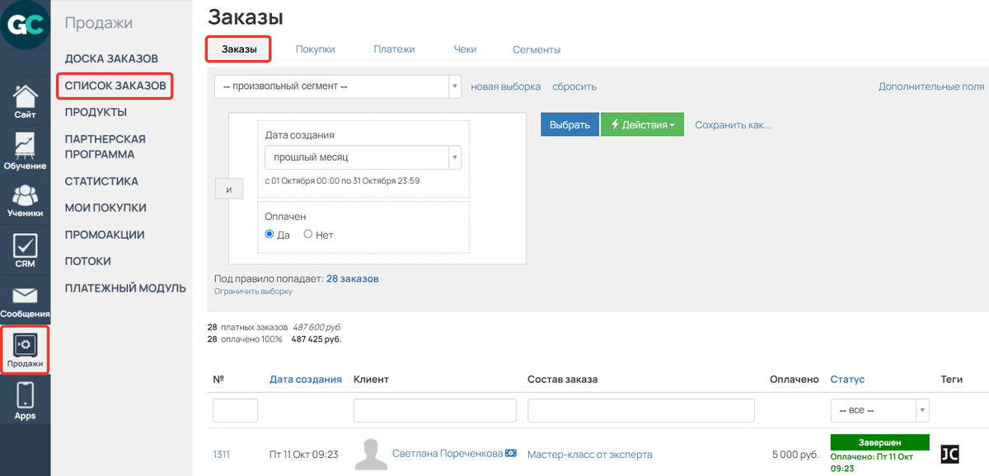Focus the Клиент filter input field
This screenshot has width=989, height=476.
[x=435, y=410]
